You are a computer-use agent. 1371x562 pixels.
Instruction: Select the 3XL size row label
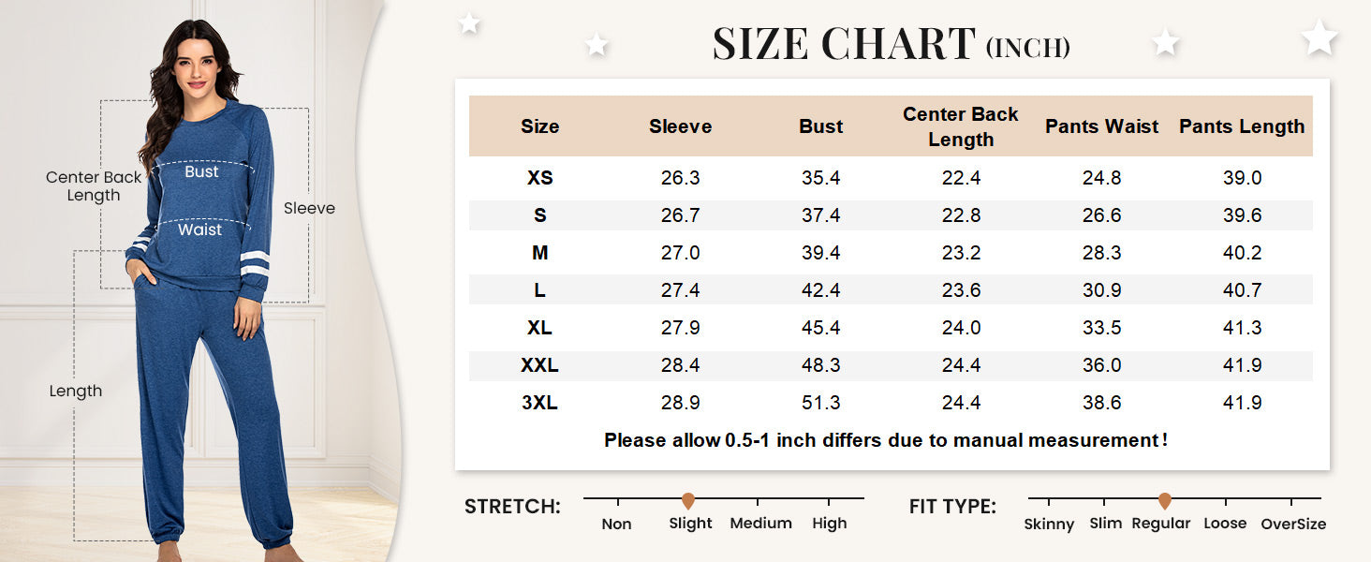(540, 403)
